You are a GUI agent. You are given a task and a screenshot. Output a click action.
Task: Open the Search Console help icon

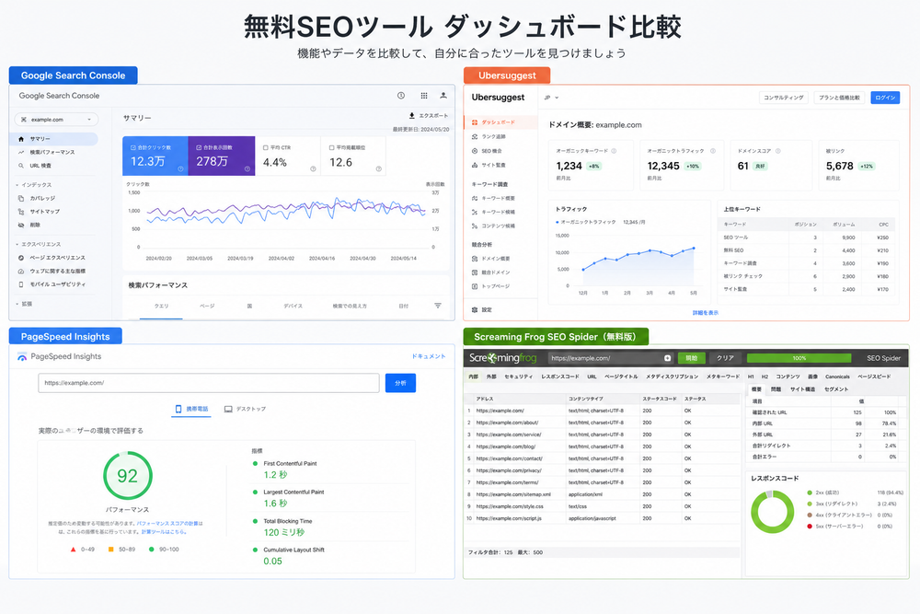click(x=401, y=95)
